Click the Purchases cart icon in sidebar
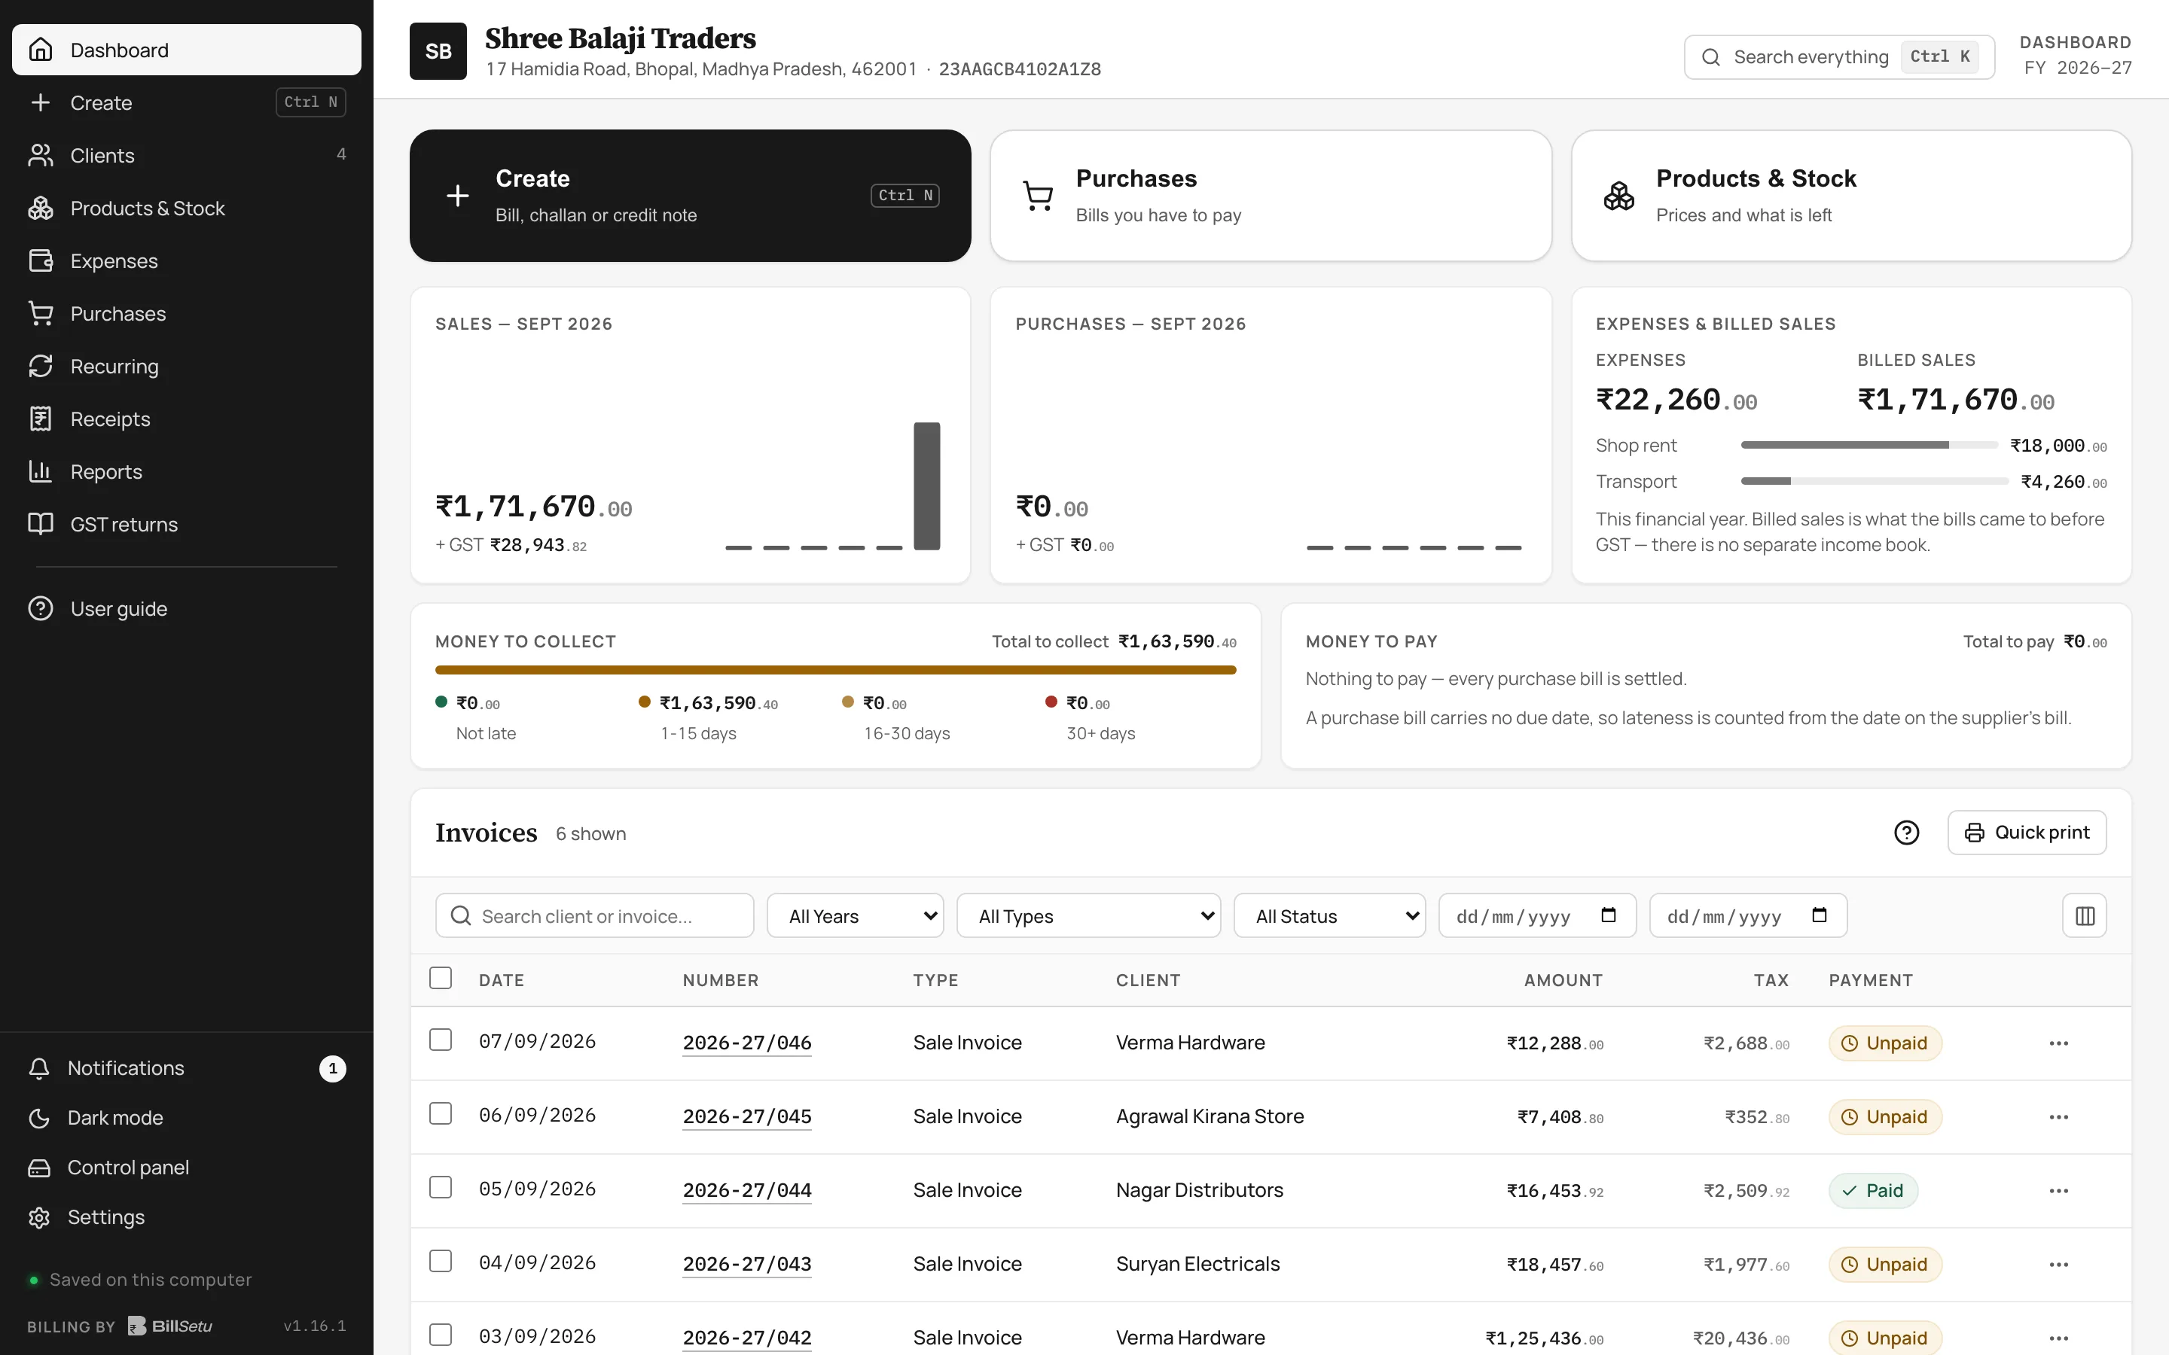This screenshot has height=1355, width=2169. 41,314
